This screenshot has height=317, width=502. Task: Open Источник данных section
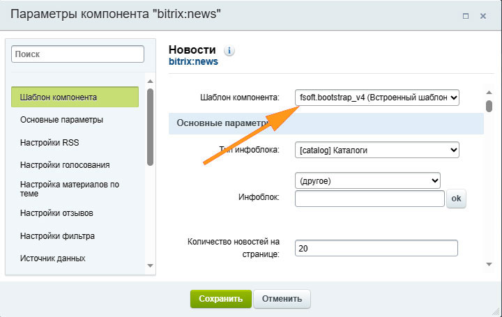coord(53,258)
